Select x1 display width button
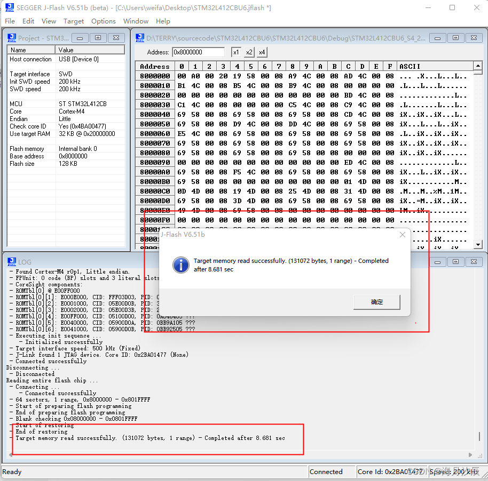This screenshot has width=488, height=481. pyautogui.click(x=236, y=52)
